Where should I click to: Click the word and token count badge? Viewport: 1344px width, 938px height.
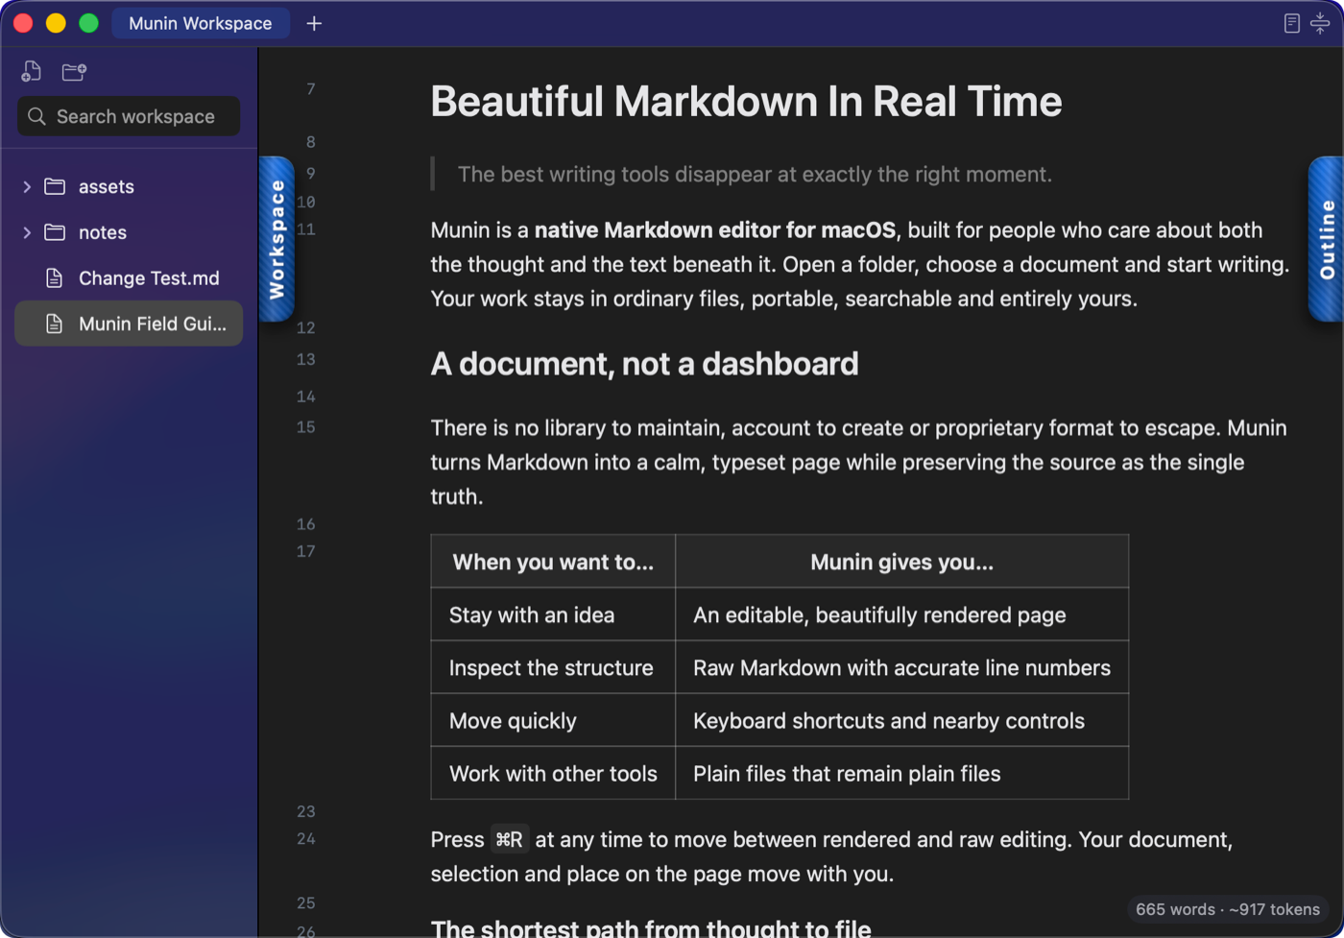[x=1228, y=909]
